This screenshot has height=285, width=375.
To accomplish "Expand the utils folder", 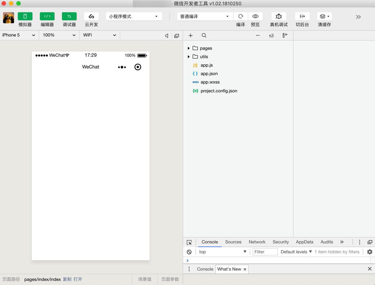I will click(189, 57).
